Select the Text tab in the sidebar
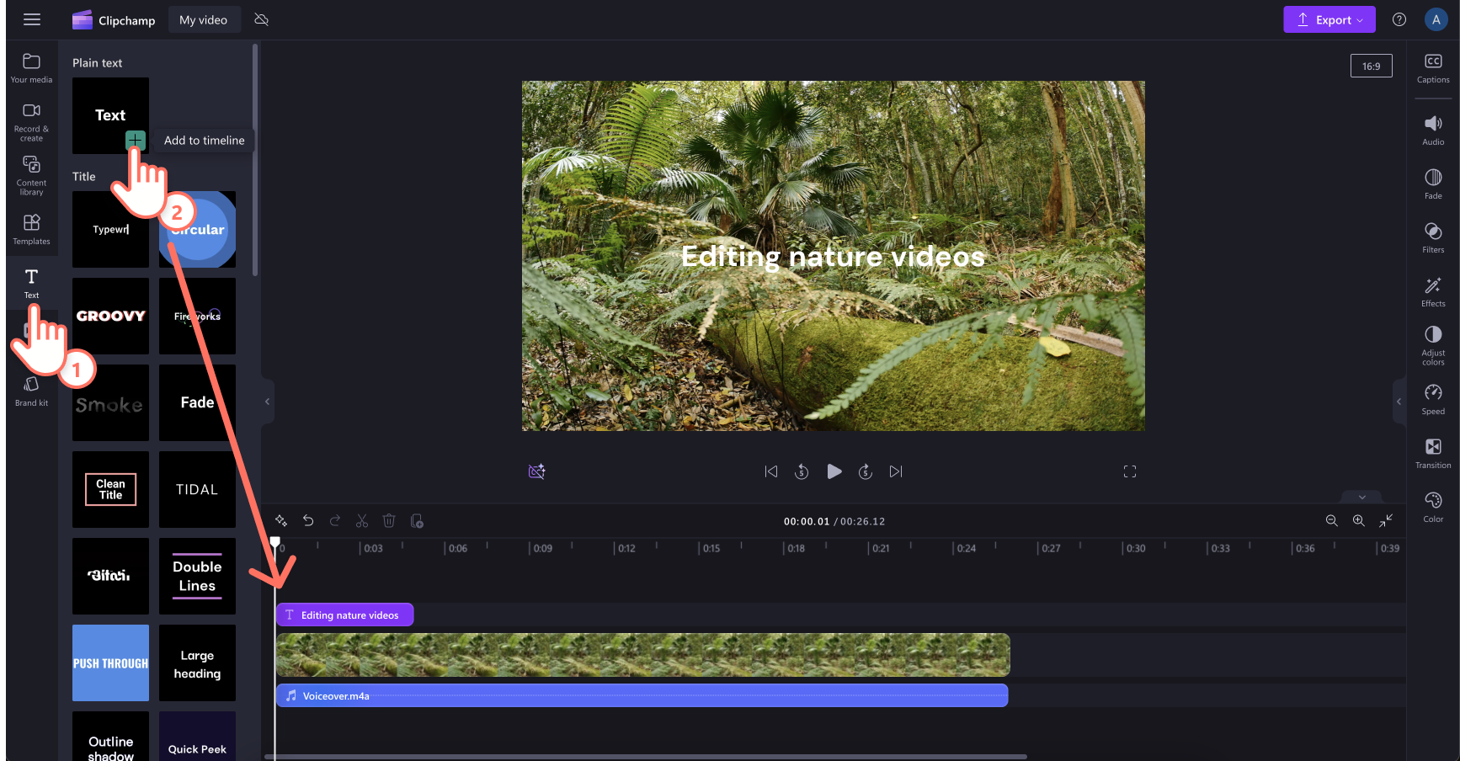 [31, 281]
